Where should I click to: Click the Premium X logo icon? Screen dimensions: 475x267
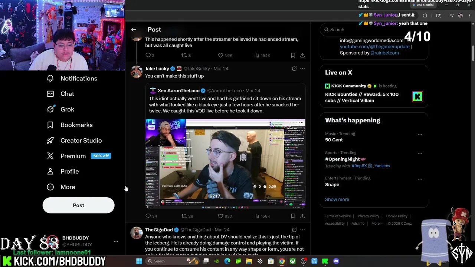click(x=50, y=156)
